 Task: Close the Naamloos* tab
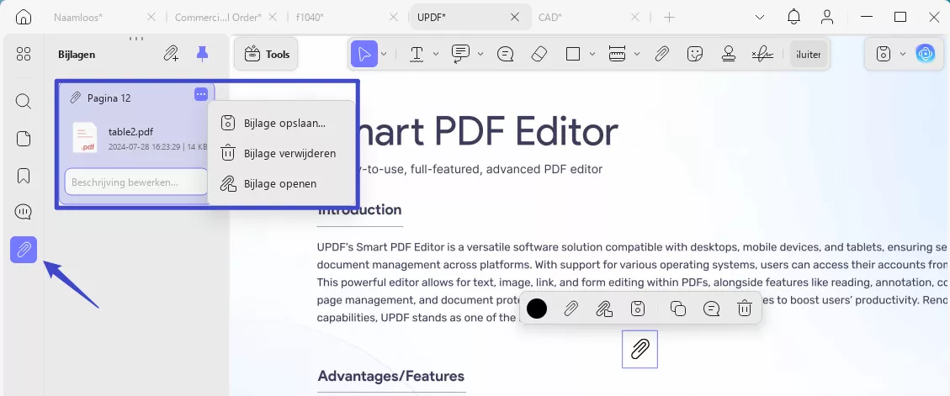coord(151,17)
